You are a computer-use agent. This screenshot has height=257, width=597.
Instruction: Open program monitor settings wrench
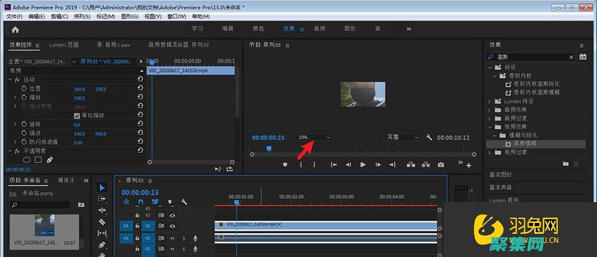429,137
